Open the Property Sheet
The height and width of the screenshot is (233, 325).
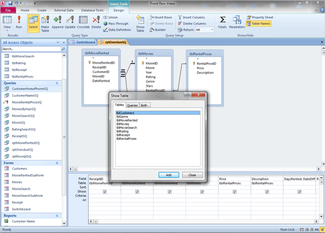coord(260,17)
